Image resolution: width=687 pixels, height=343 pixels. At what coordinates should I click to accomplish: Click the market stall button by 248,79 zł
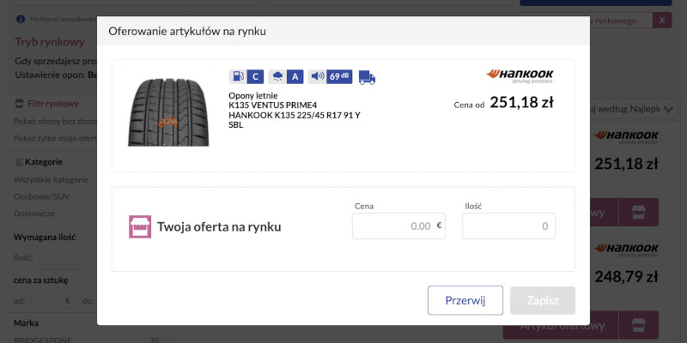tap(638, 325)
